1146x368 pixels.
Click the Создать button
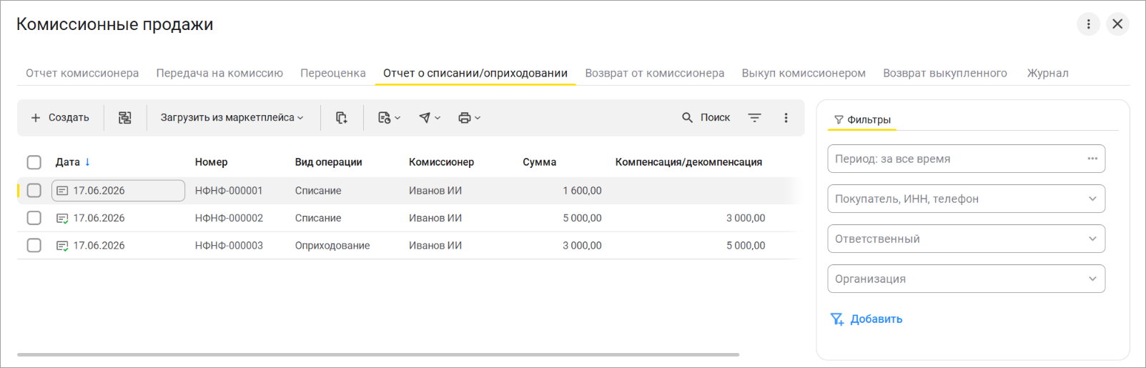click(x=60, y=117)
